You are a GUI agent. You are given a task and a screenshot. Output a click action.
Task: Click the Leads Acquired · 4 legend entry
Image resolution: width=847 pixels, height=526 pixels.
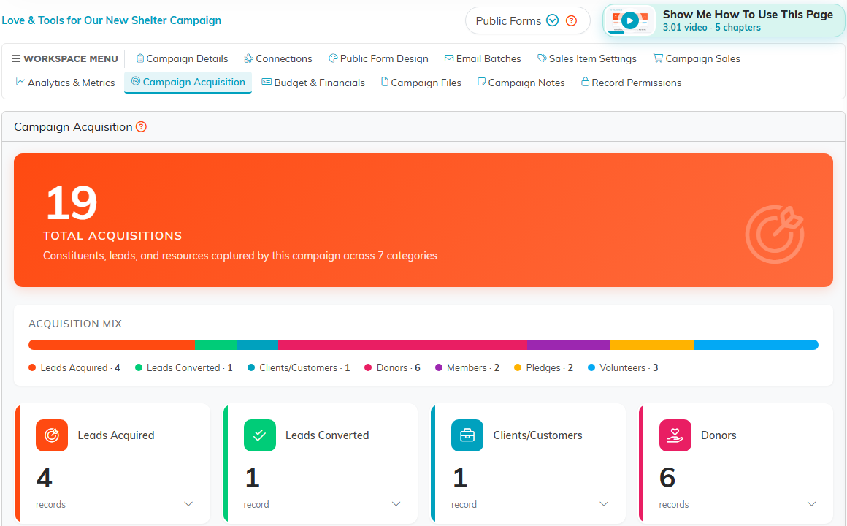click(74, 367)
